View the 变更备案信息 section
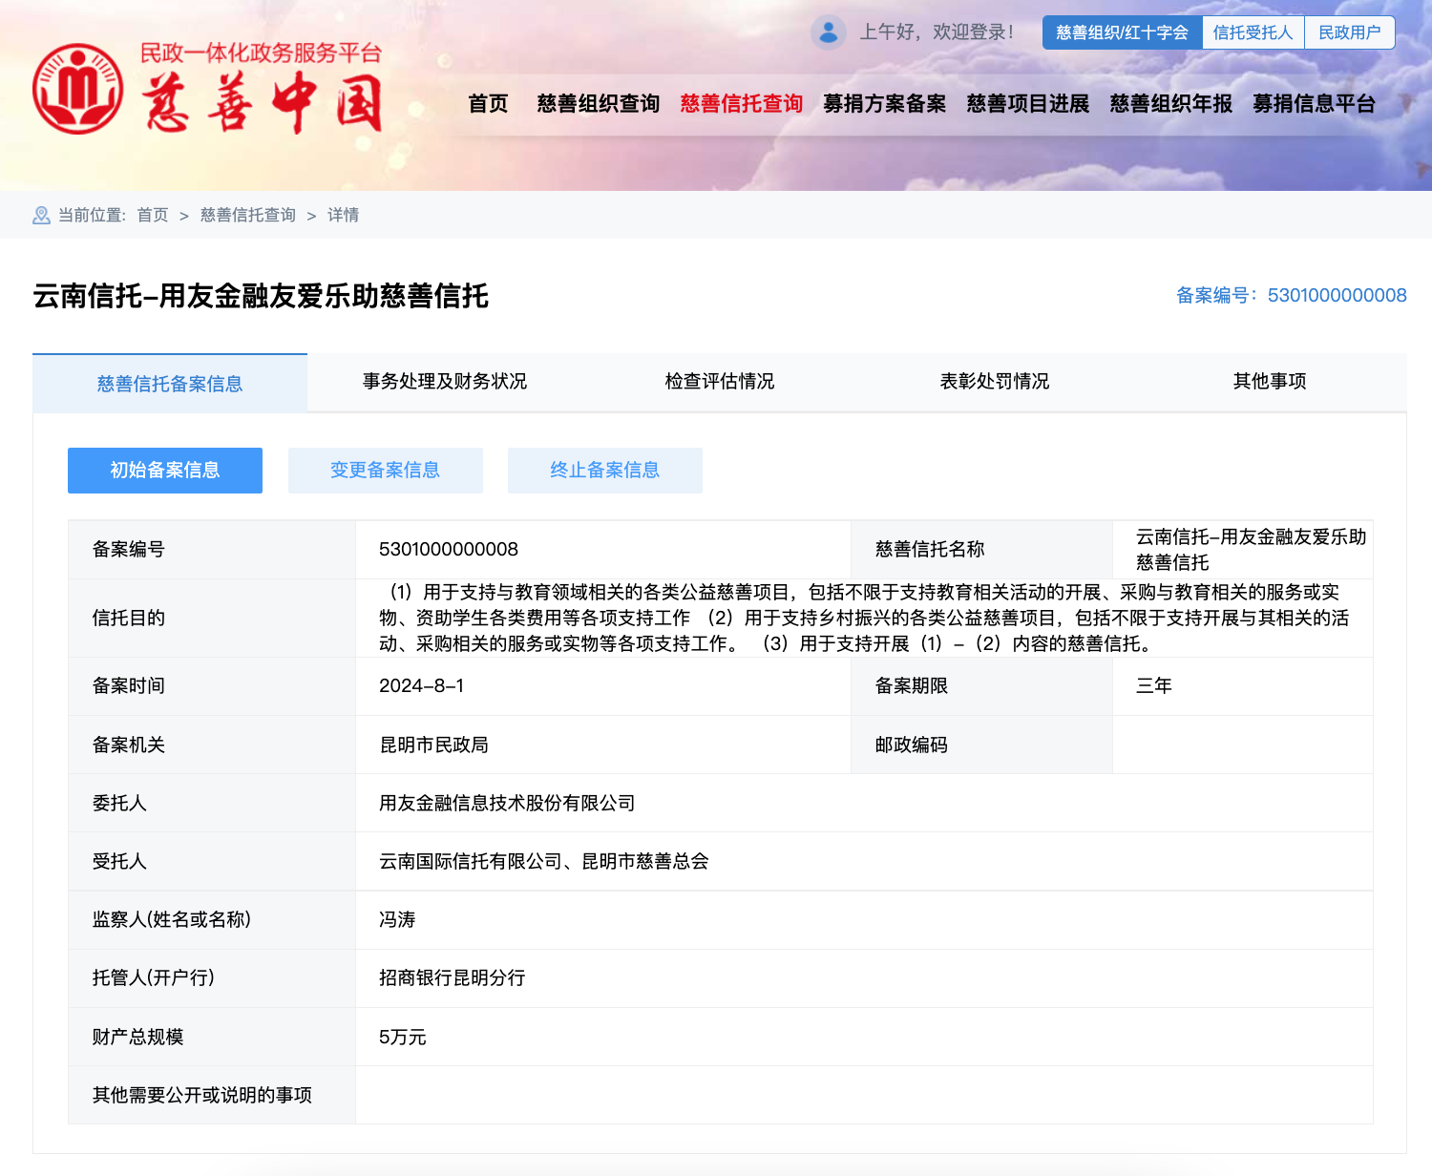This screenshot has height=1176, width=1432. pyautogui.click(x=385, y=471)
